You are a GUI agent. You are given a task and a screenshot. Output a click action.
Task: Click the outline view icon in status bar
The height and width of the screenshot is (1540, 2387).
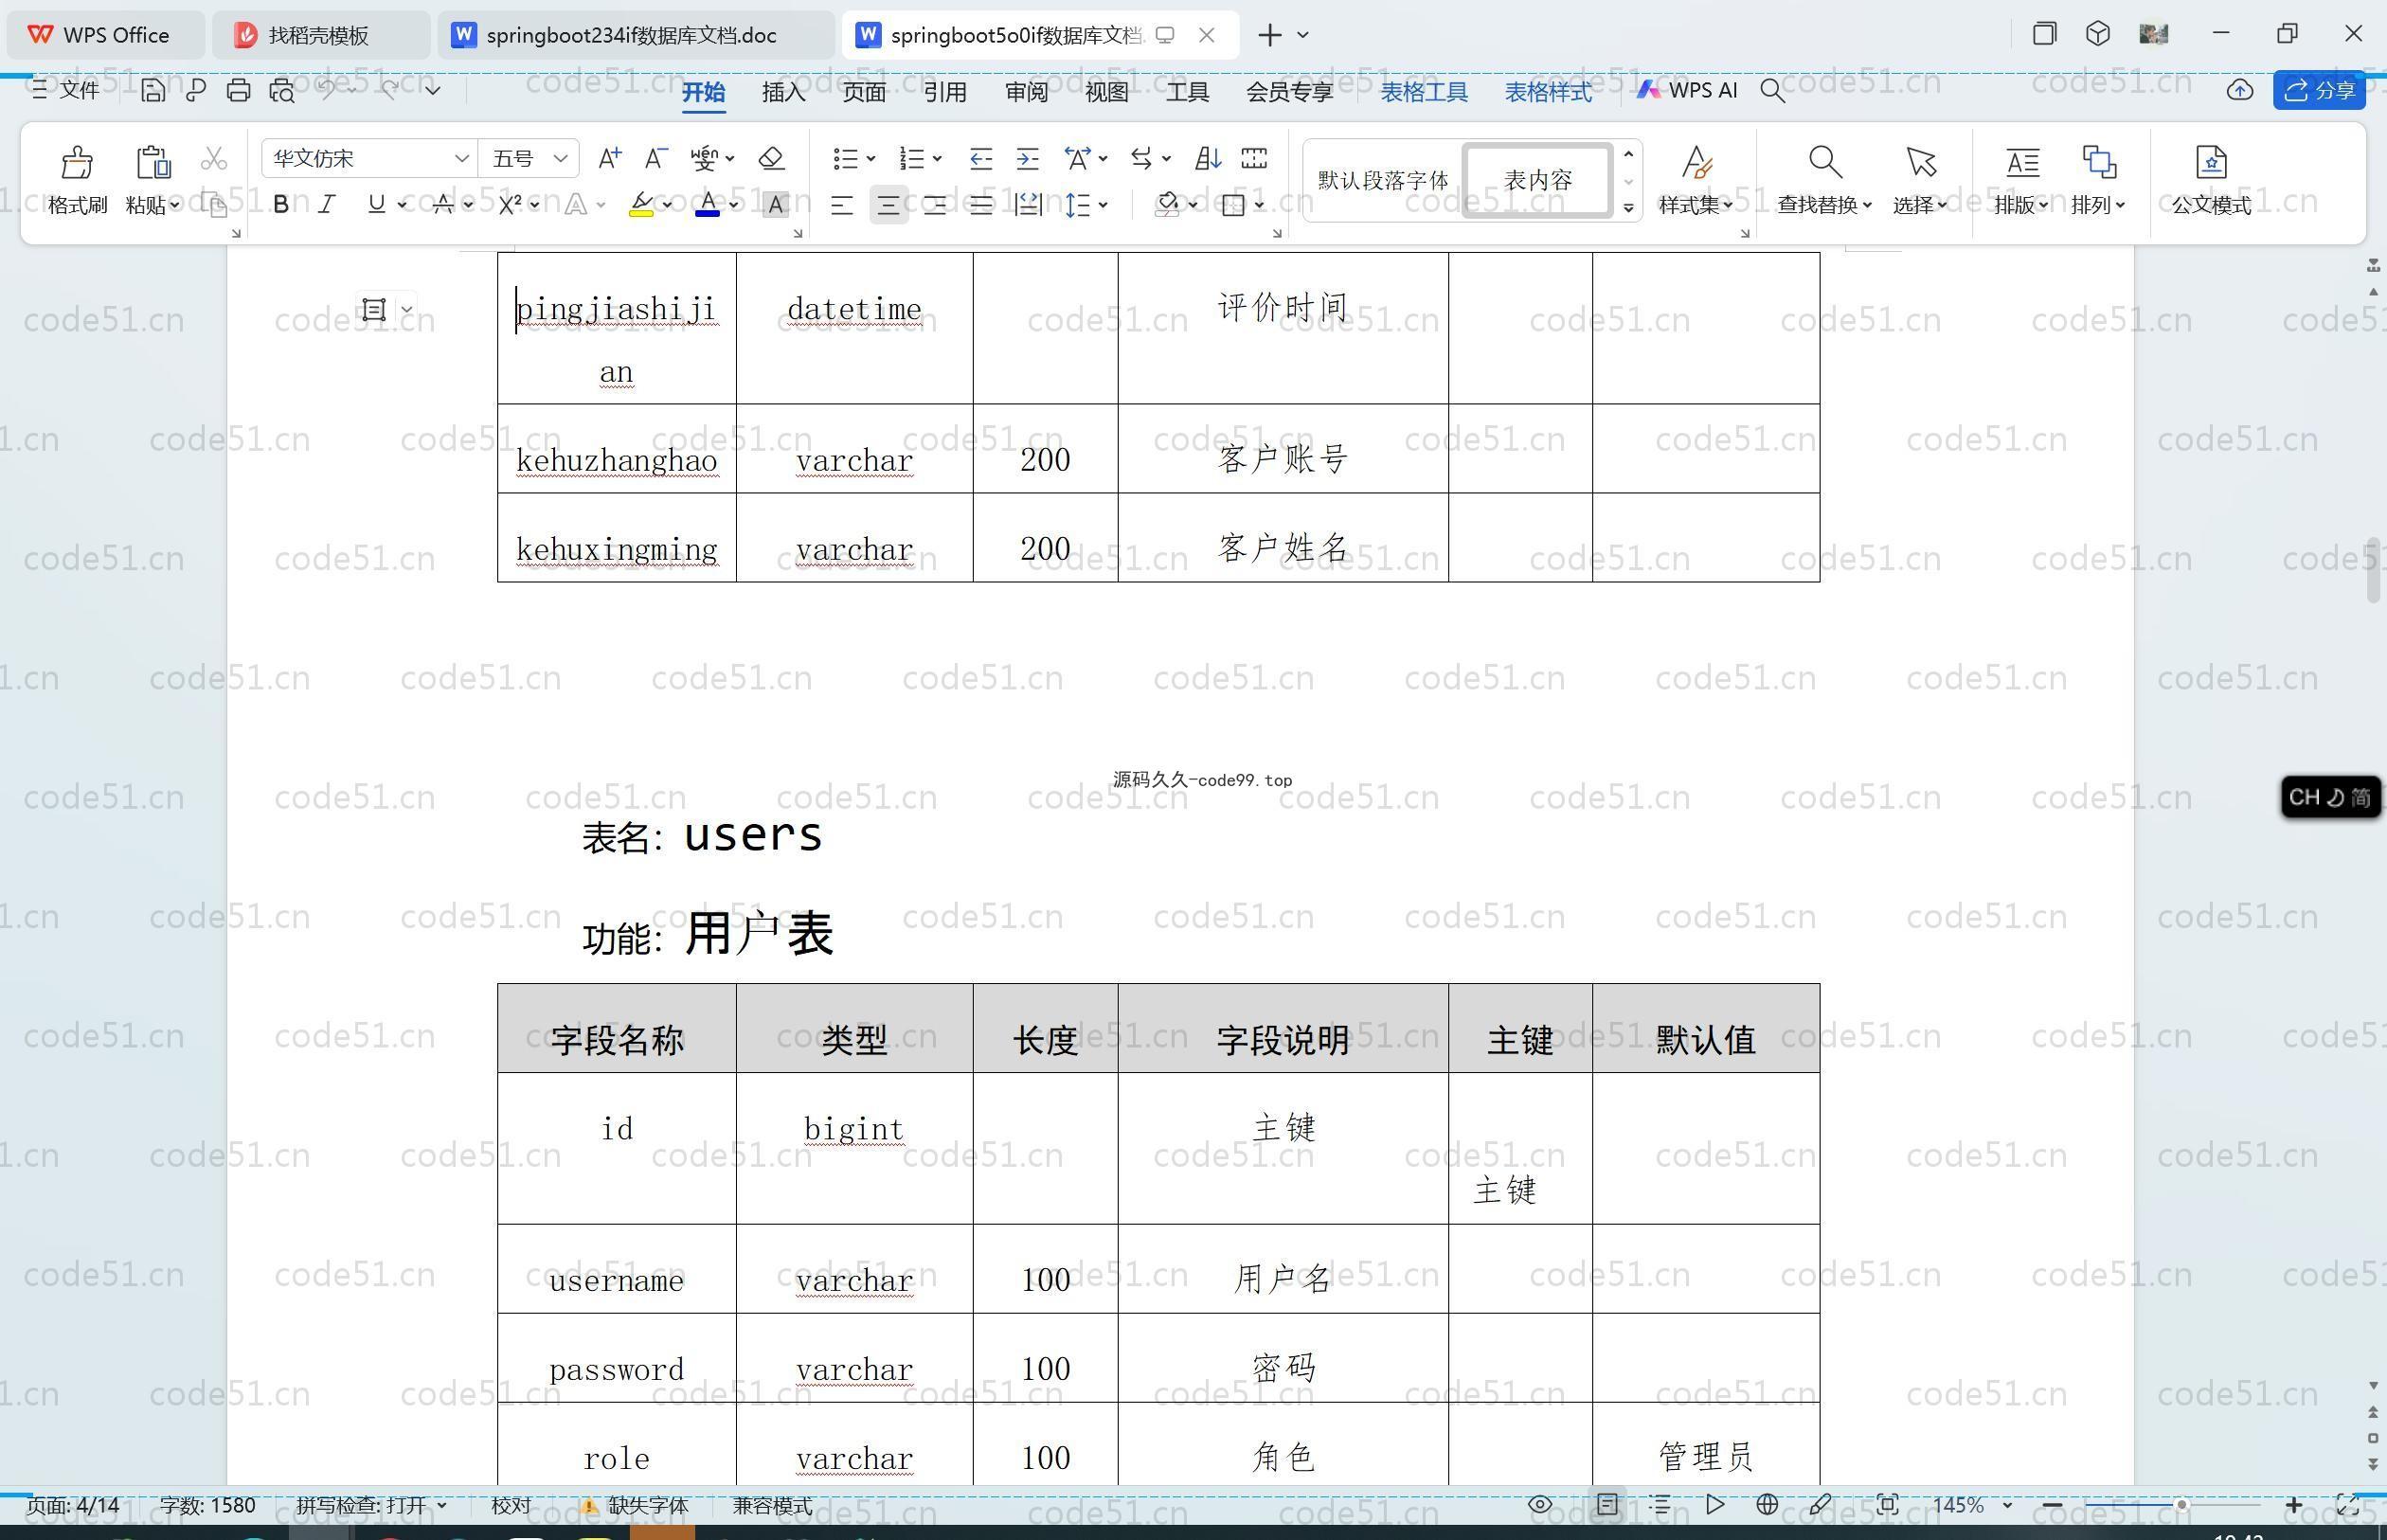click(x=1660, y=1504)
